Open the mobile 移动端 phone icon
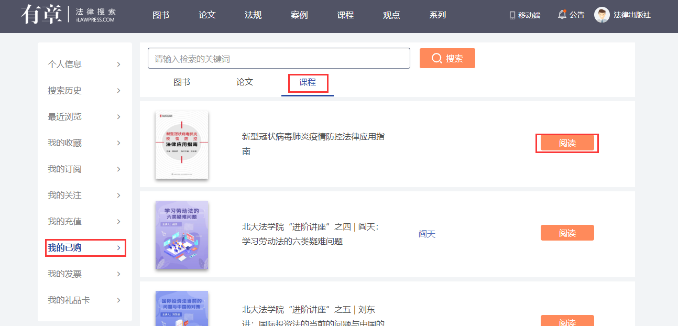 [512, 15]
